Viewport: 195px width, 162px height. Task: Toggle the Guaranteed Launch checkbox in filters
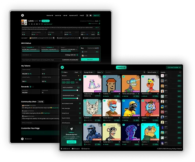pos(80,103)
